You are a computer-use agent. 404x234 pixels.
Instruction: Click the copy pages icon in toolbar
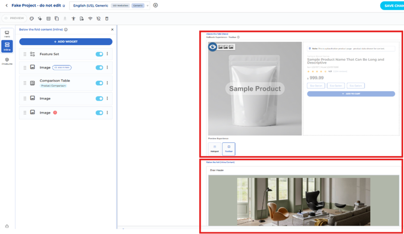point(57,18)
